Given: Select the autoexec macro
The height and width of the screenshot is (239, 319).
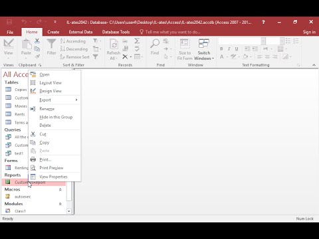Looking at the screenshot, I should [35, 197].
